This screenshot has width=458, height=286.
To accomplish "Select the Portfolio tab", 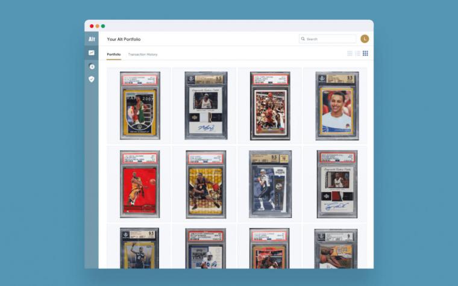I will click(114, 54).
